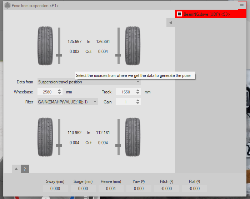
Task: Collapse the panel with up triangle button
Action: point(16,169)
